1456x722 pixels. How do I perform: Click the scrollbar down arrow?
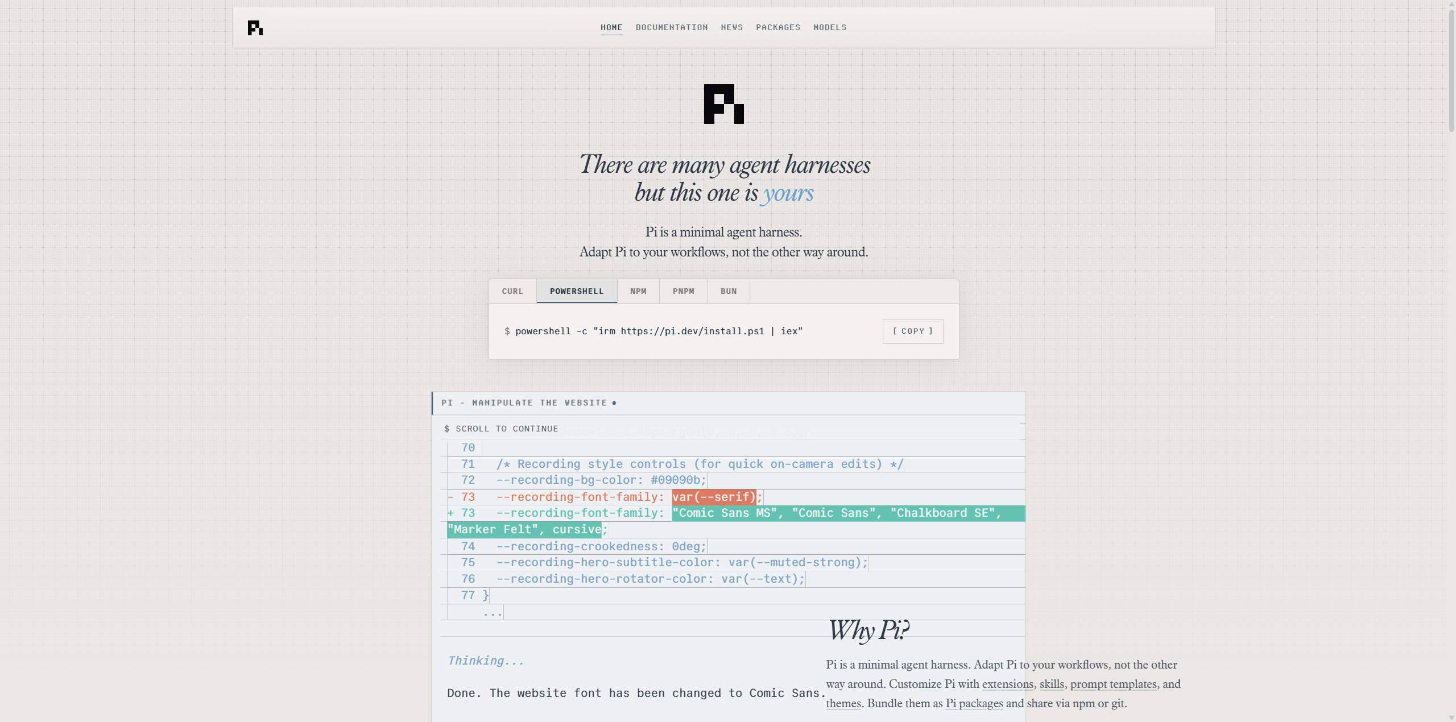click(1451, 717)
